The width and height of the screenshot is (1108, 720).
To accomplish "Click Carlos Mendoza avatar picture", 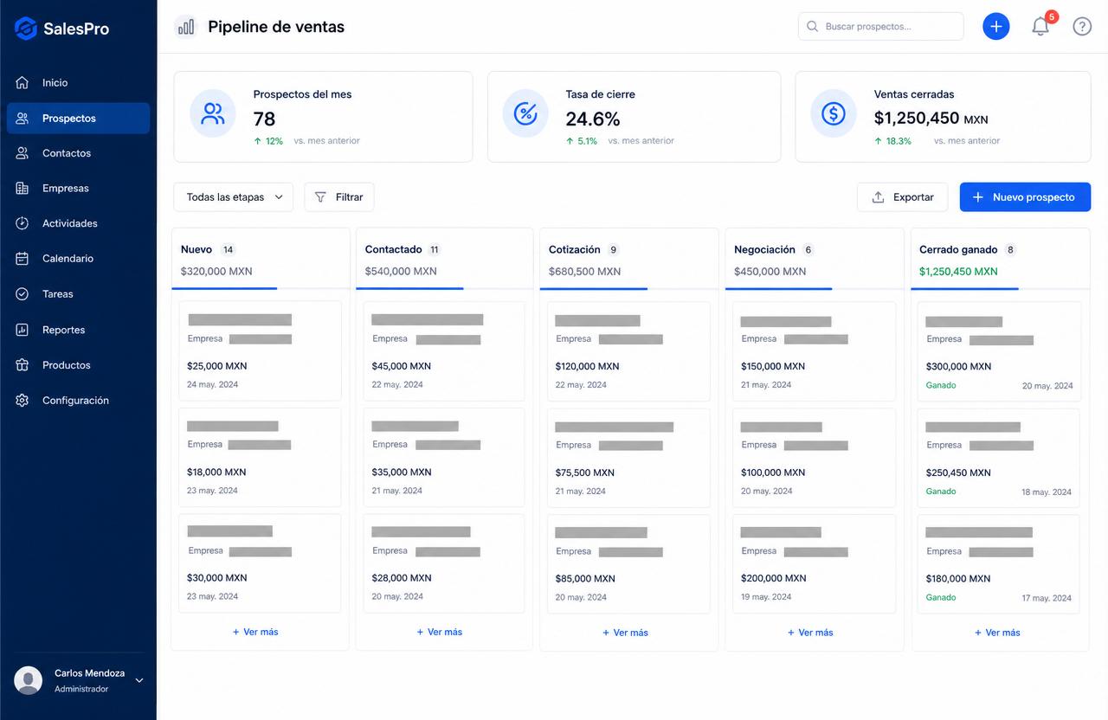I will [x=29, y=680].
